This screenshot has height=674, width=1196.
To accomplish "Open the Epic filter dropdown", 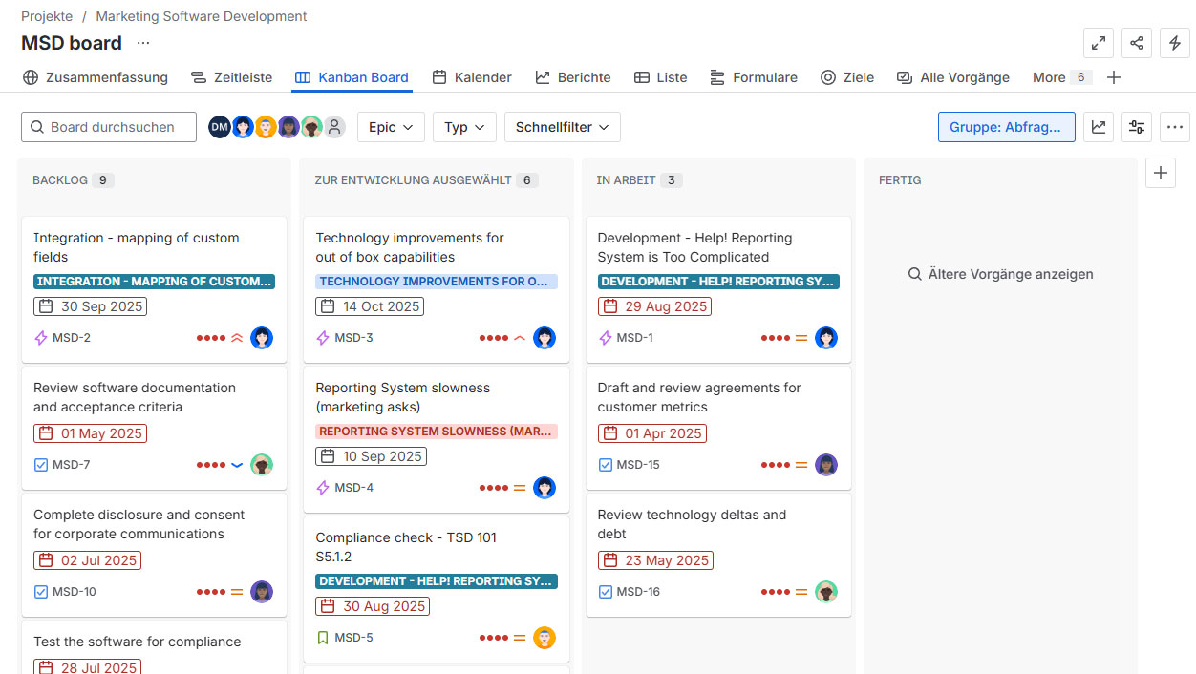I will click(392, 127).
